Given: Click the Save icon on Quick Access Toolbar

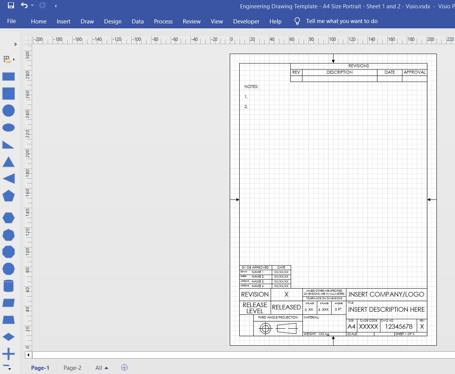Looking at the screenshot, I should (11, 5).
